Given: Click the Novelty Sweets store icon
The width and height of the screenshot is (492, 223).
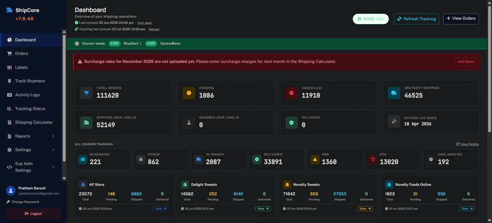Looking at the screenshot, I should (287, 185).
